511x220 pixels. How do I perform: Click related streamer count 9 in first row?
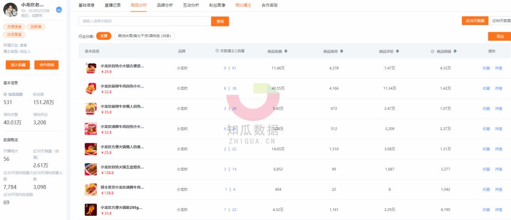point(225,68)
